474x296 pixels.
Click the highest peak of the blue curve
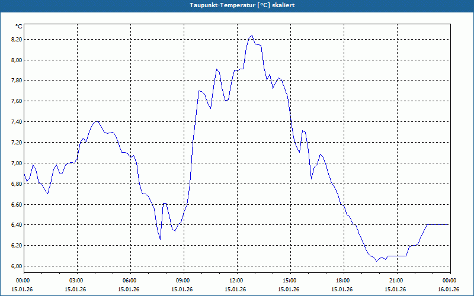252,36
